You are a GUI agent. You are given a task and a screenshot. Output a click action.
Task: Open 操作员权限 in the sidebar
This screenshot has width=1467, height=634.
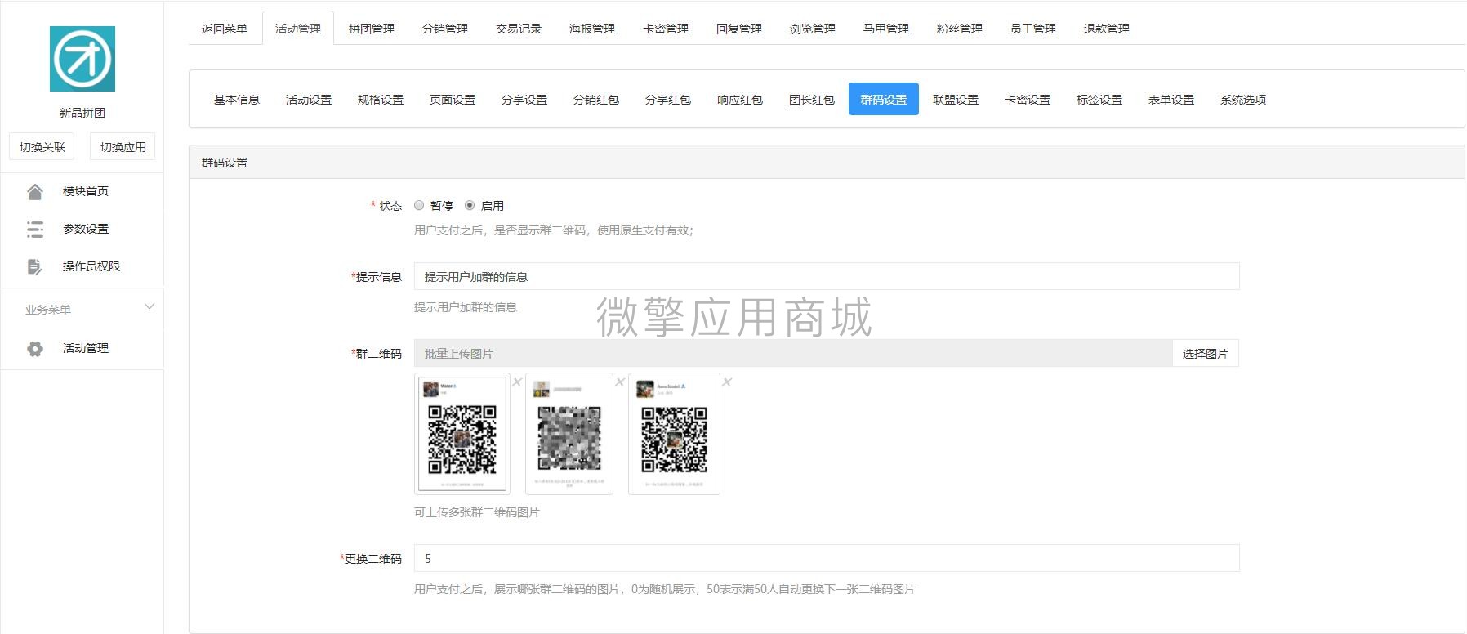click(x=91, y=266)
